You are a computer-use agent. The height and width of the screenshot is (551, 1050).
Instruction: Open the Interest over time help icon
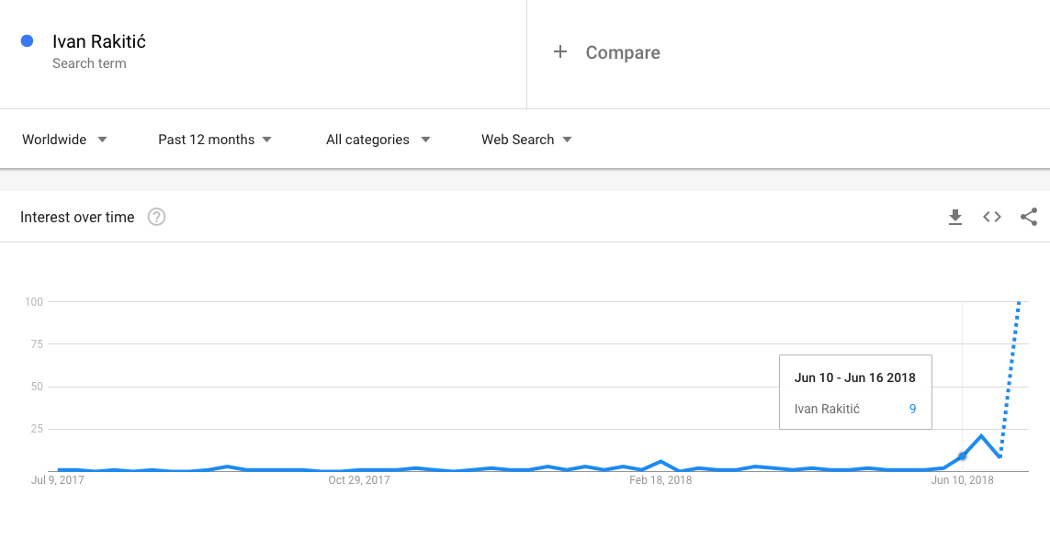coord(157,218)
